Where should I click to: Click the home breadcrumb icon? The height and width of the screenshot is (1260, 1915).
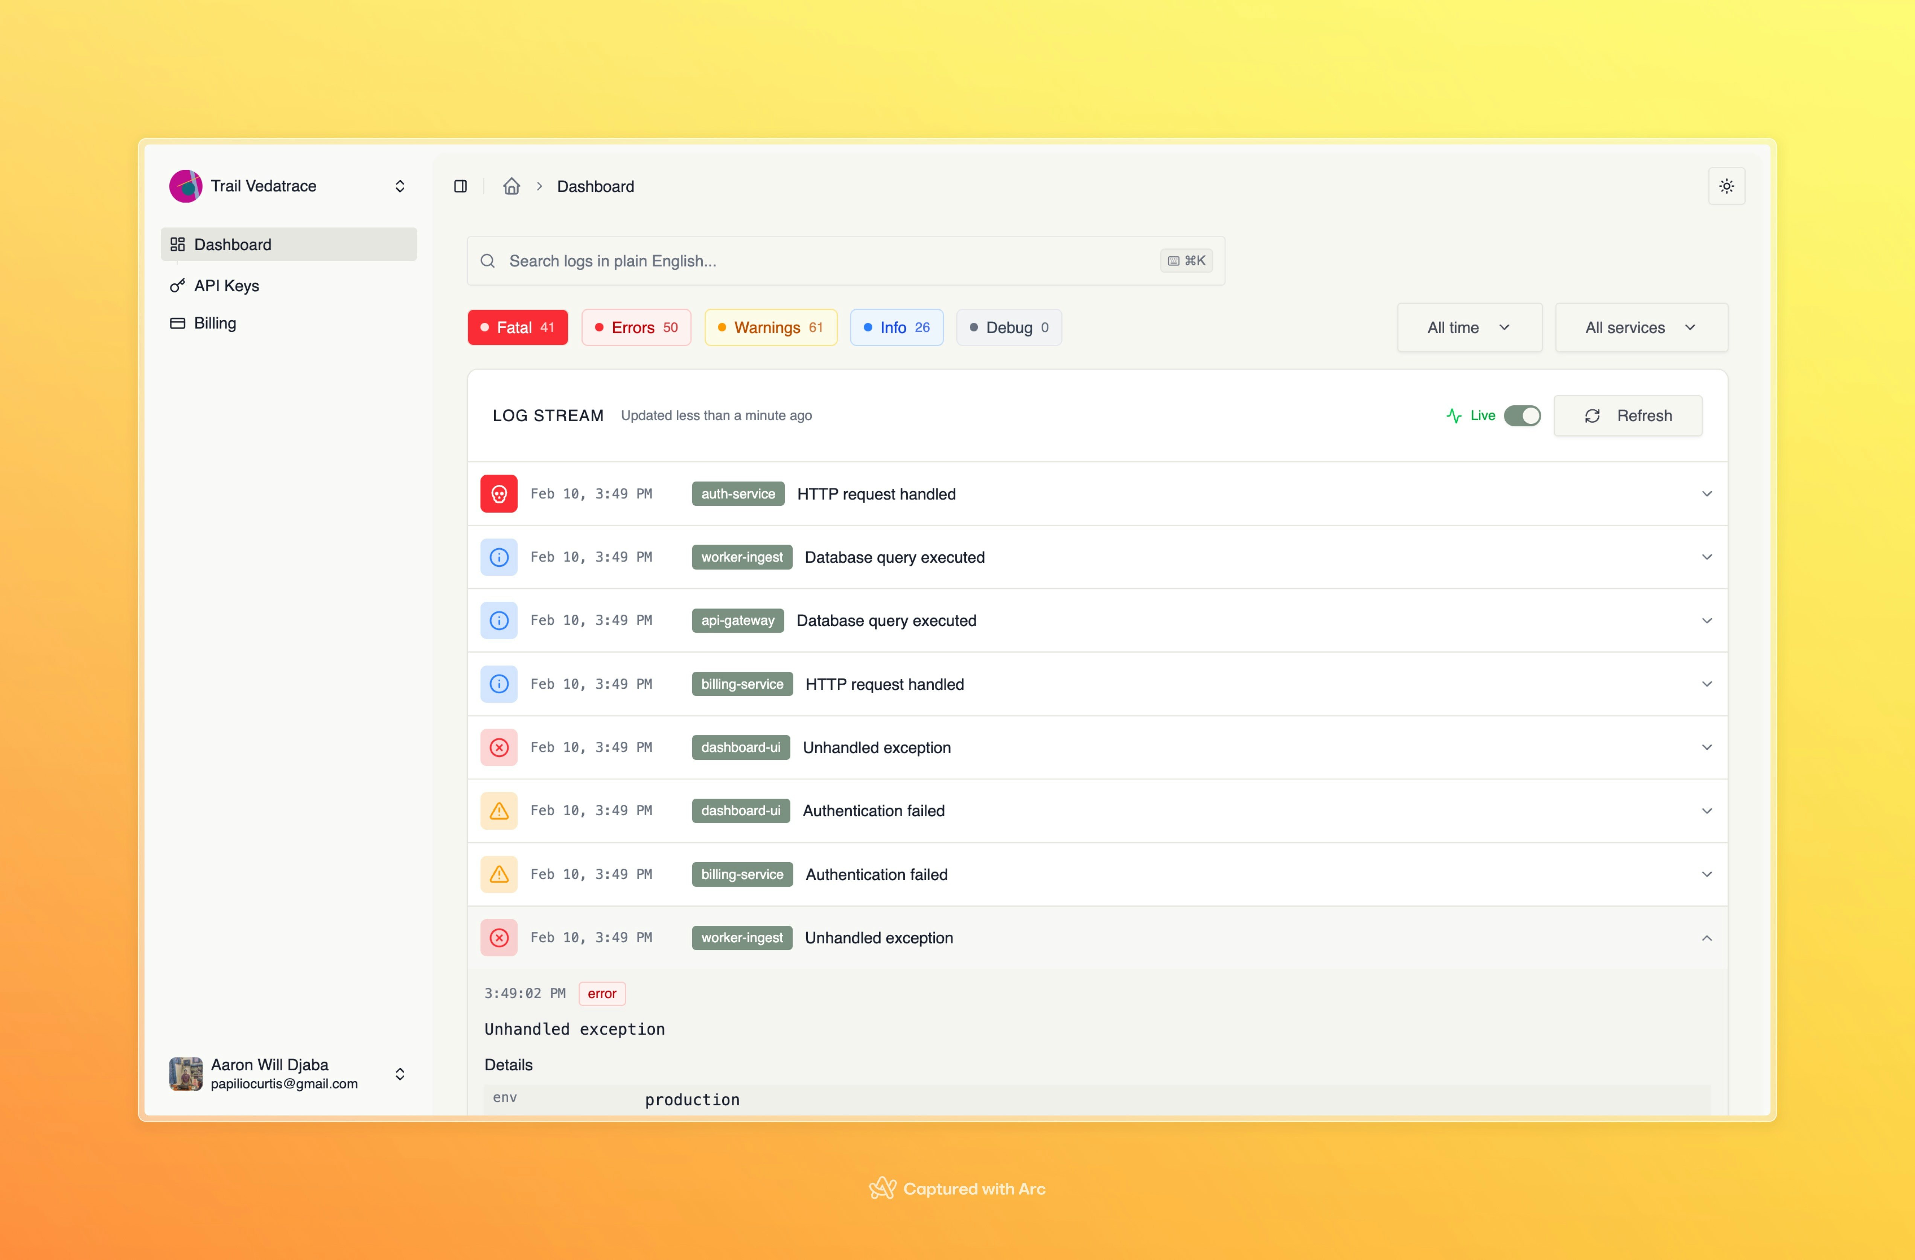click(512, 186)
